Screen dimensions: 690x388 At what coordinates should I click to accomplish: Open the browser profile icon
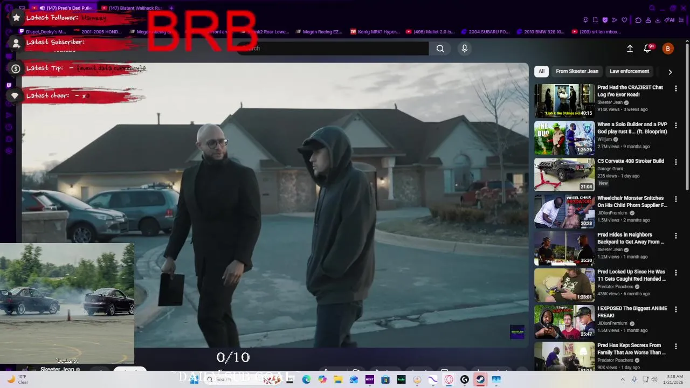(x=648, y=20)
